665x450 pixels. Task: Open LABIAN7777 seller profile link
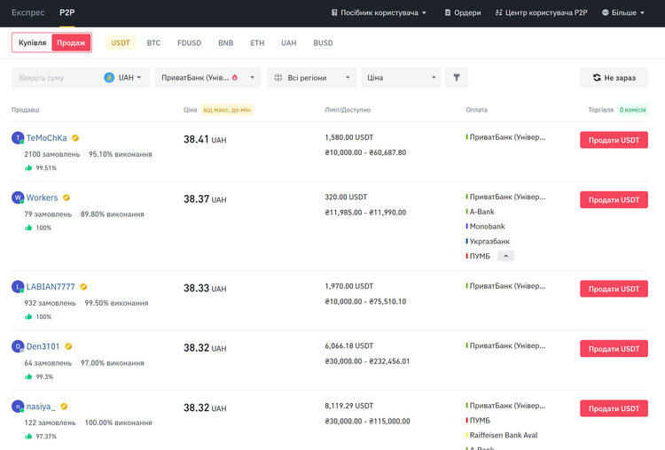click(51, 287)
